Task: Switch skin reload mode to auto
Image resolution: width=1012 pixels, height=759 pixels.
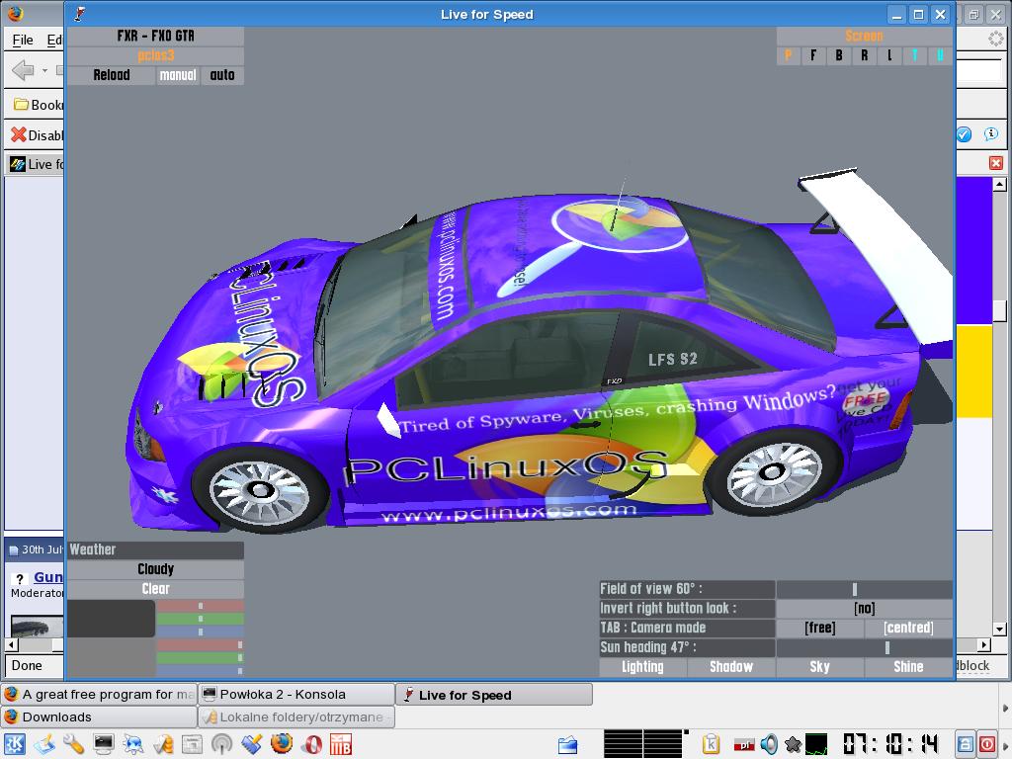Action: tap(222, 75)
